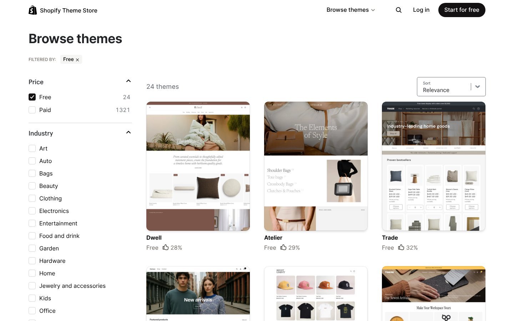Click the thumbs-up icon under Dwell
Image resolution: width=514 pixels, height=321 pixels.
pyautogui.click(x=166, y=247)
